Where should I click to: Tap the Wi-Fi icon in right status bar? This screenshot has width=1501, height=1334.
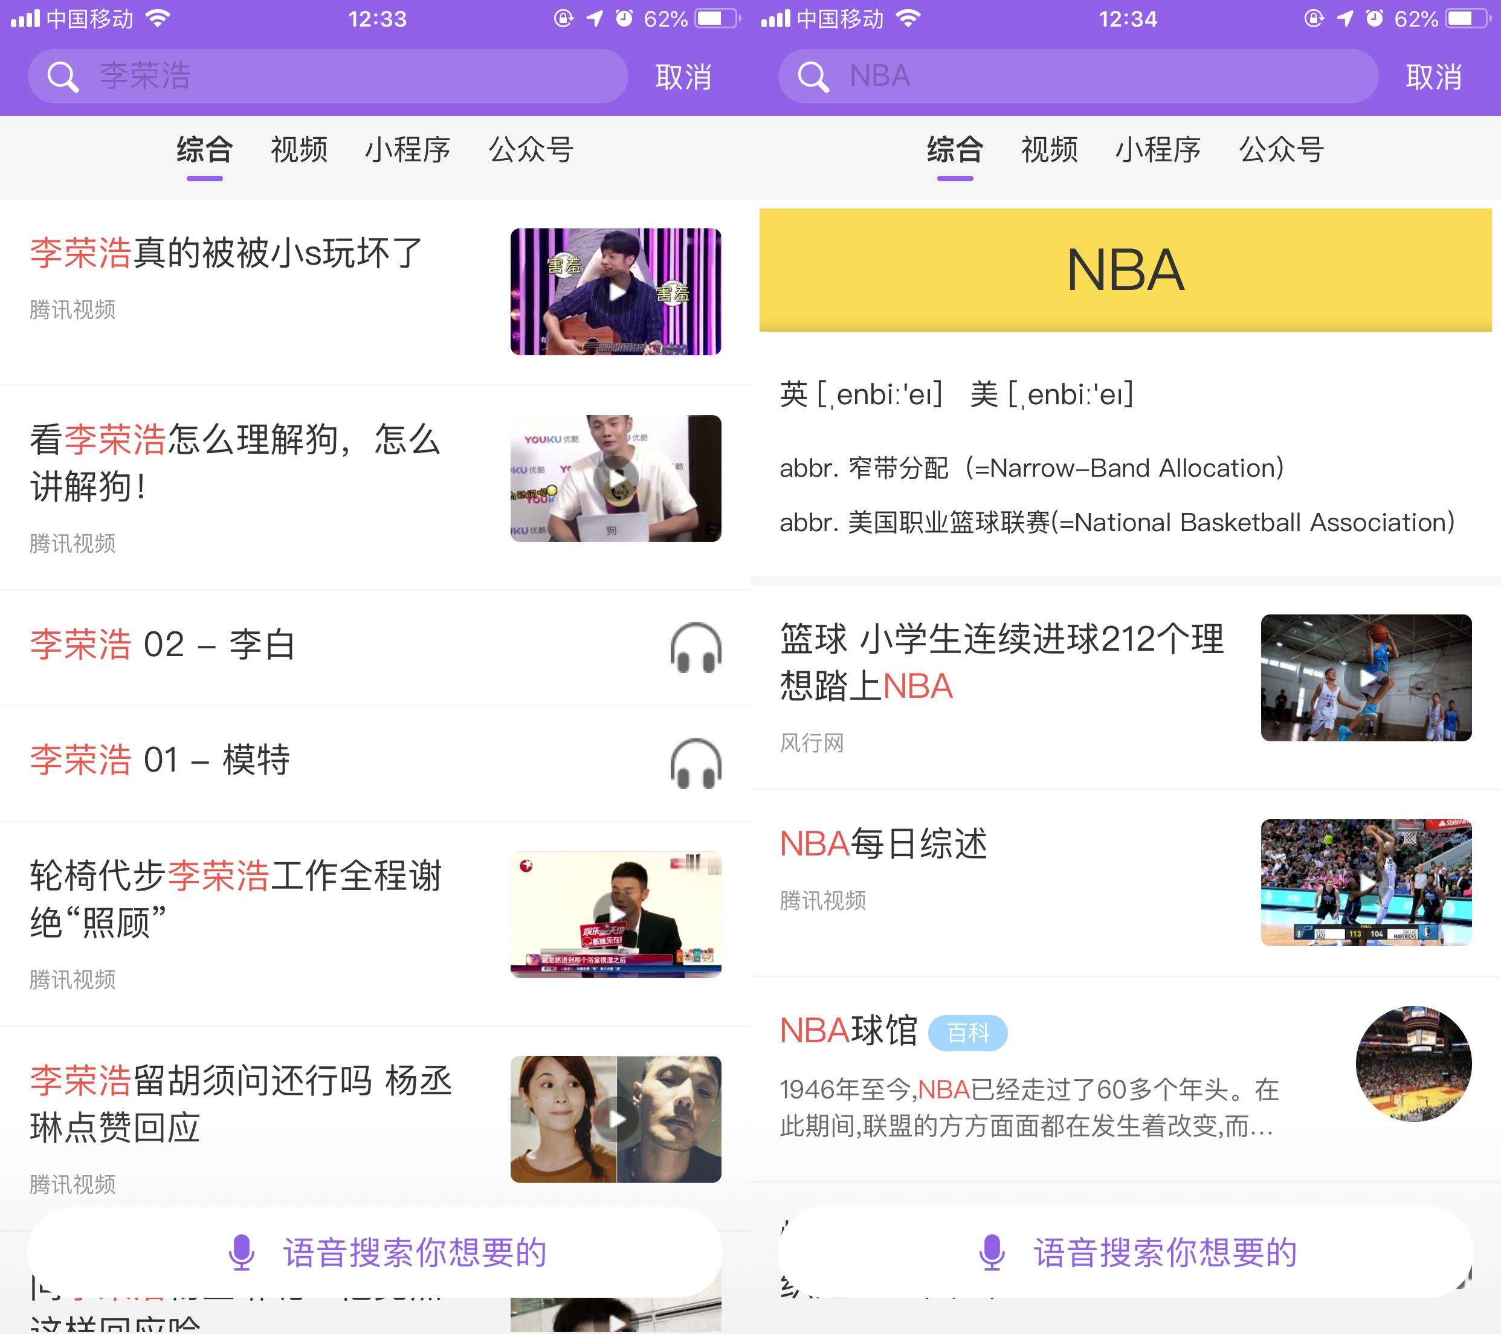(909, 18)
